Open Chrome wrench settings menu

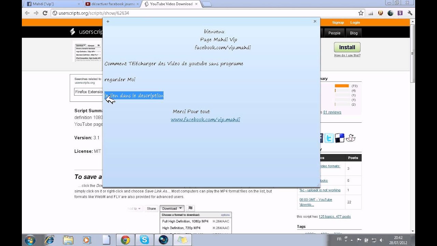point(410,13)
